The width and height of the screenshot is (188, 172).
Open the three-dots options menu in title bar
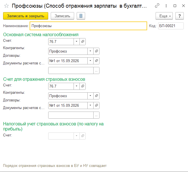(x=166, y=6)
